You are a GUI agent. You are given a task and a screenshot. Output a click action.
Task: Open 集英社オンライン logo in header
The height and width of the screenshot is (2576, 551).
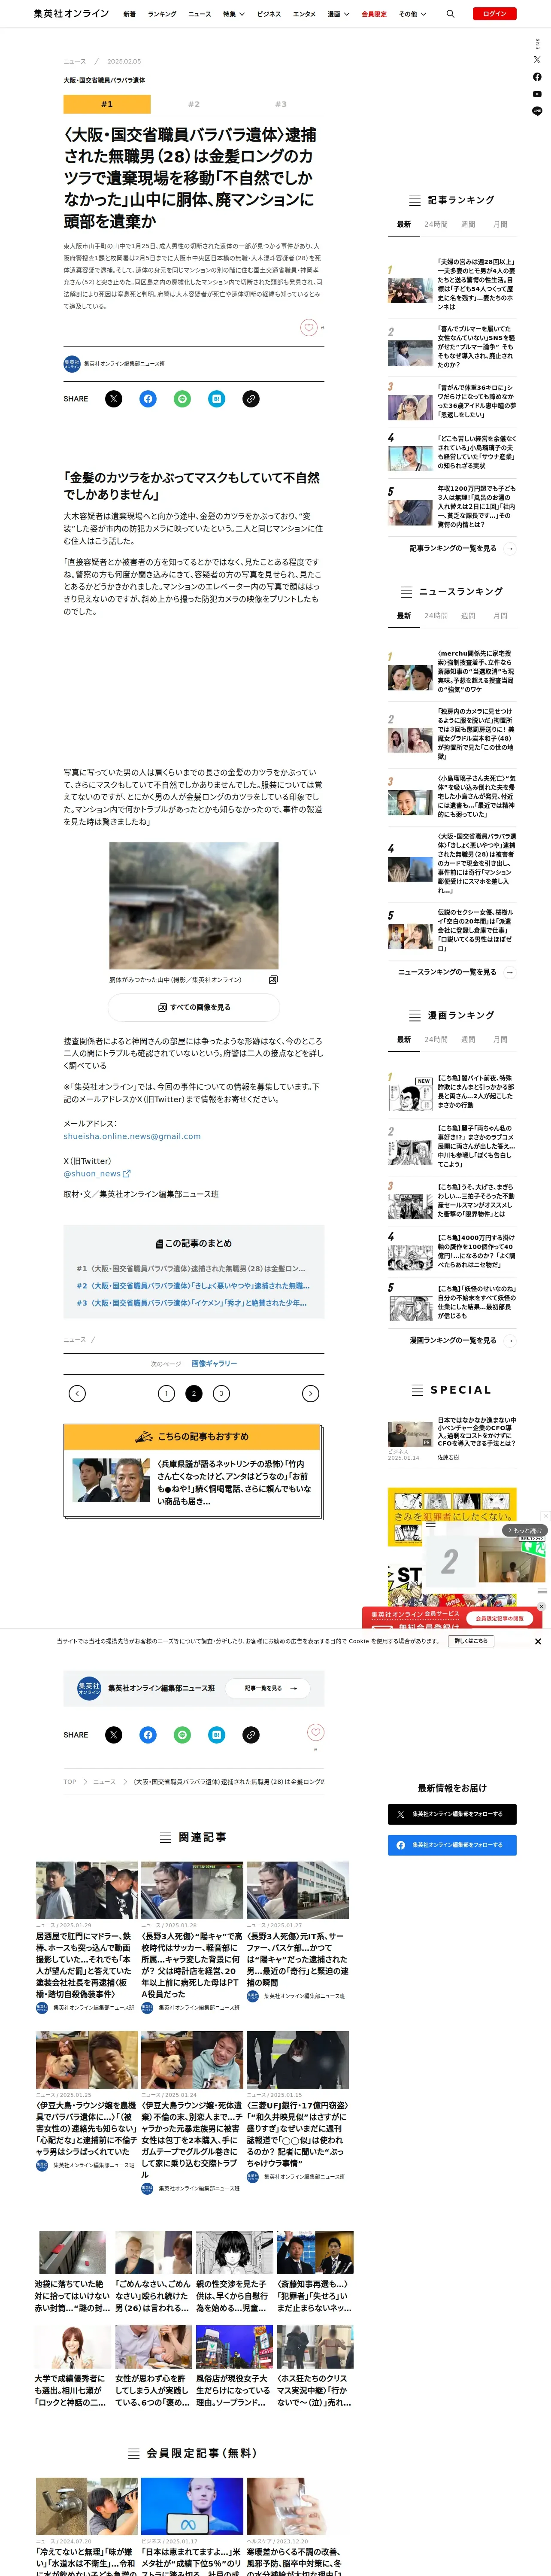coord(71,14)
